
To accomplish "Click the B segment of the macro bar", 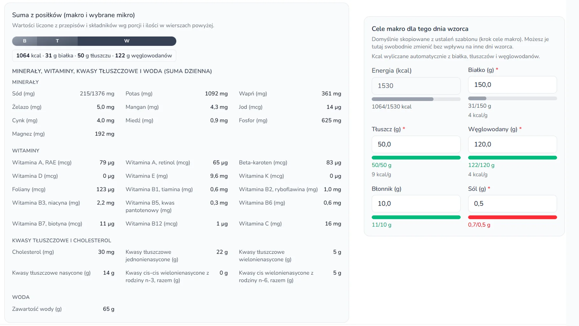I will click(x=25, y=41).
